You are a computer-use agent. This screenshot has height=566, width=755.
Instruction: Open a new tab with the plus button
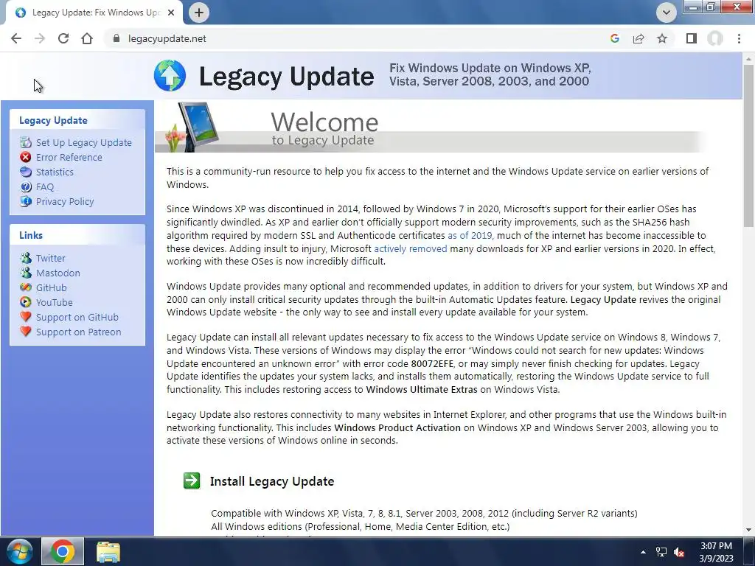tap(199, 13)
